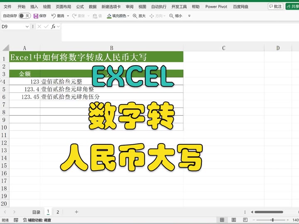Viewport: 299px width, 224px height.
Task: Select column A header
Action: [x=25, y=48]
